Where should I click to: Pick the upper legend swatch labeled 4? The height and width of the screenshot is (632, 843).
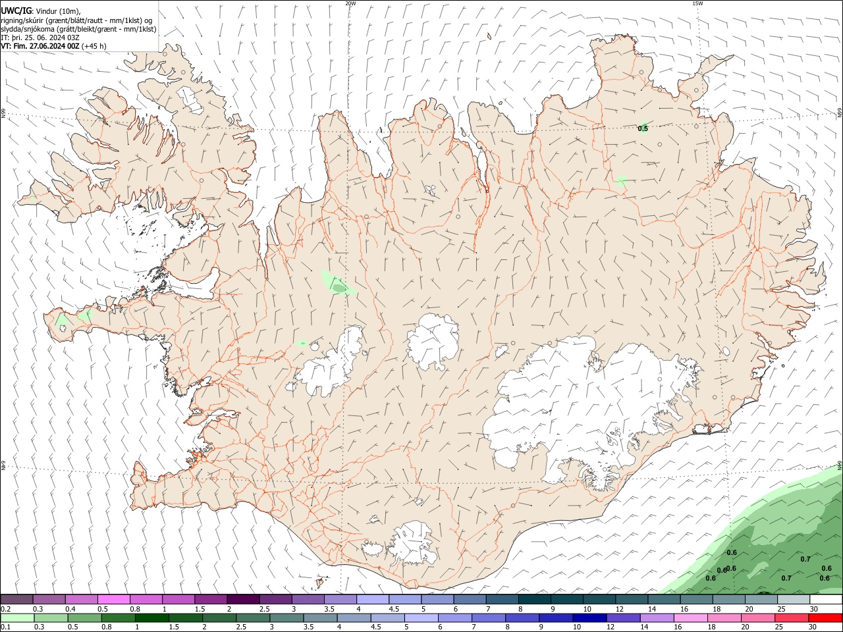coord(372,599)
